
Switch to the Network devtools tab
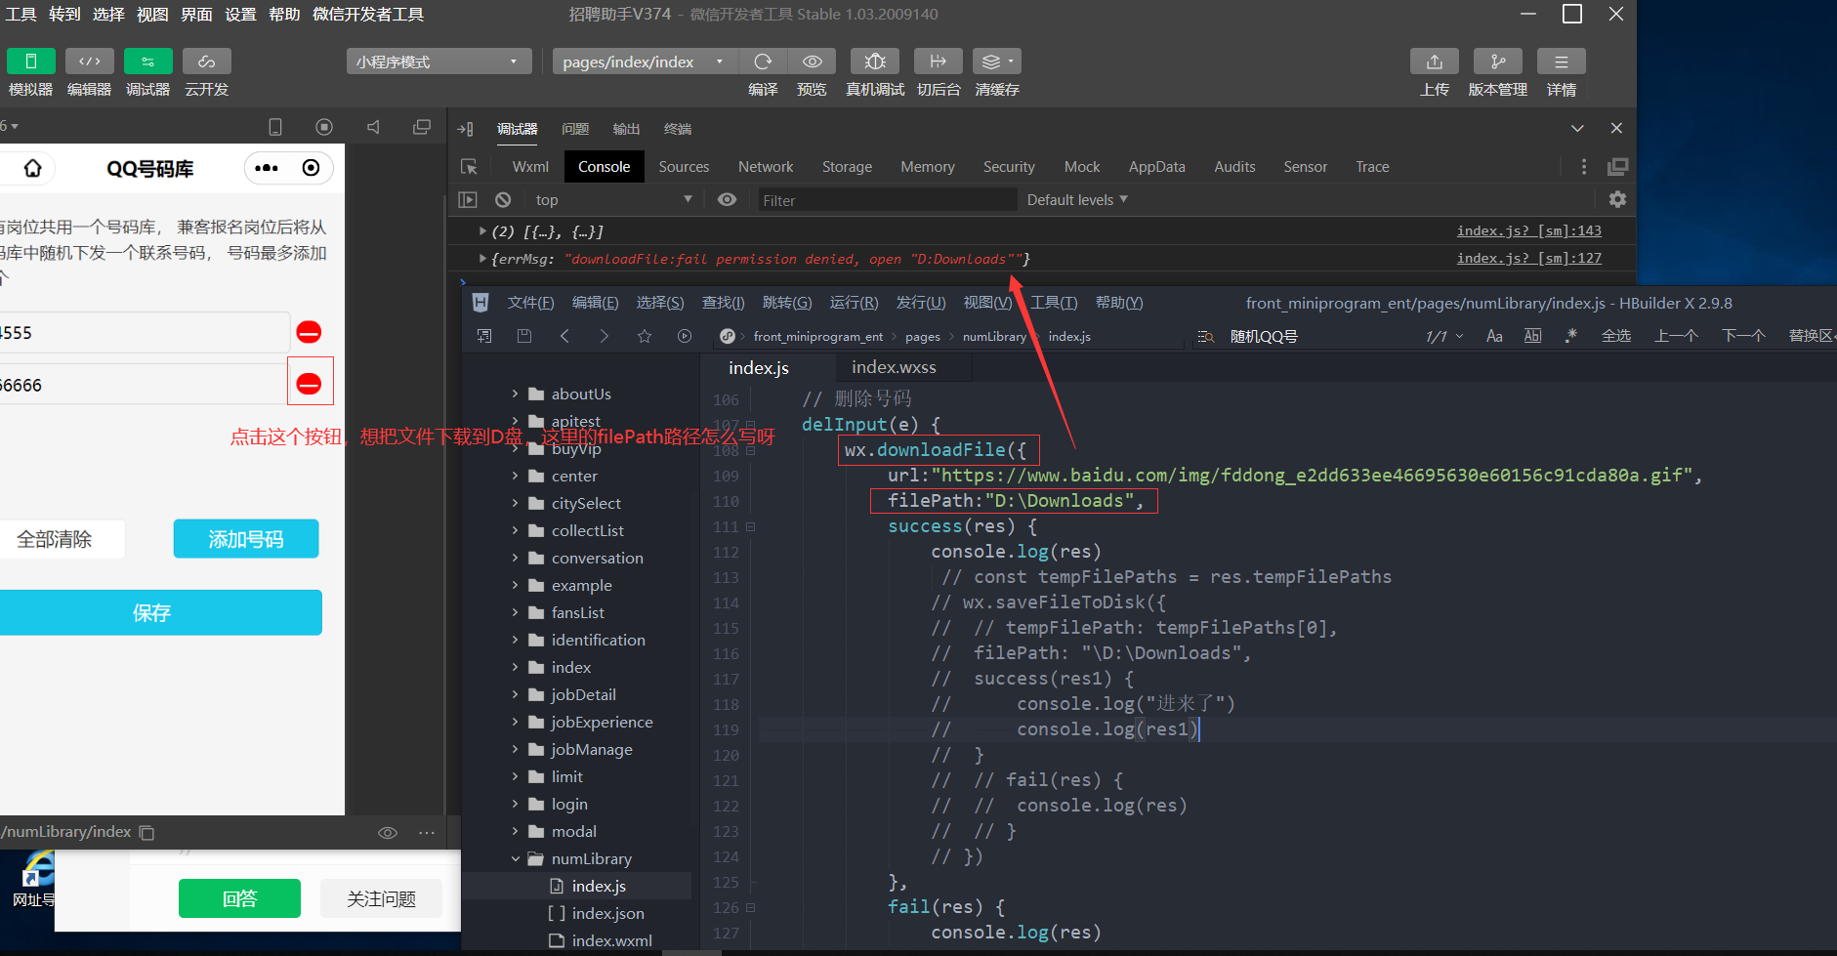(766, 167)
